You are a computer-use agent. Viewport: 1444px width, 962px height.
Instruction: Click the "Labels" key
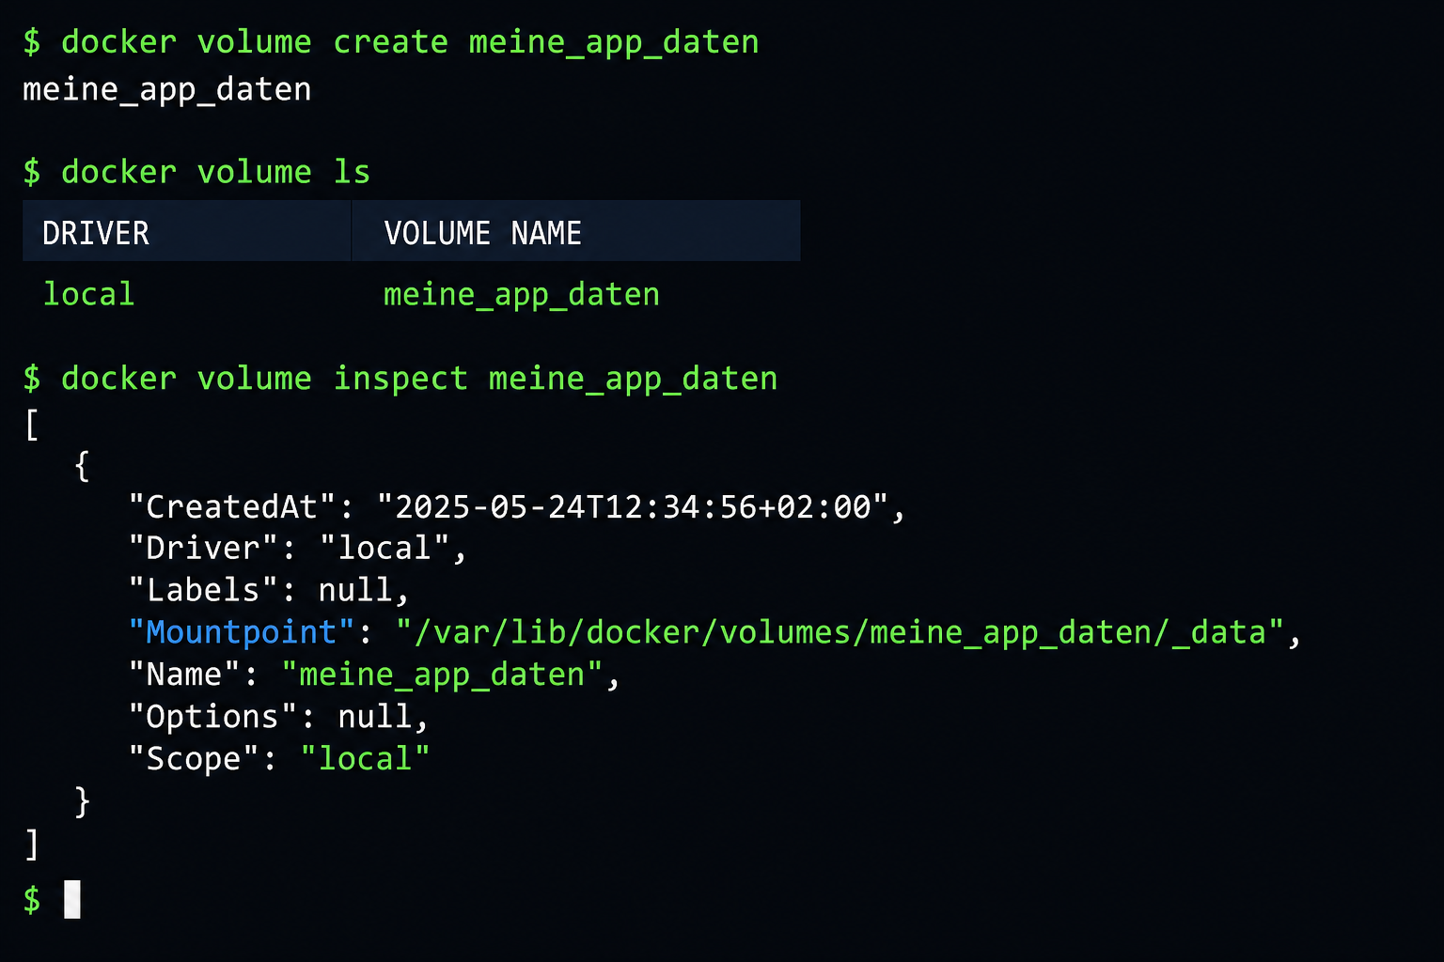point(204,590)
